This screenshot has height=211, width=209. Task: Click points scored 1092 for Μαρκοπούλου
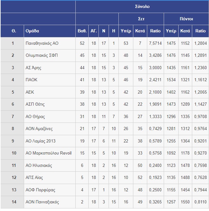[x=171, y=153]
